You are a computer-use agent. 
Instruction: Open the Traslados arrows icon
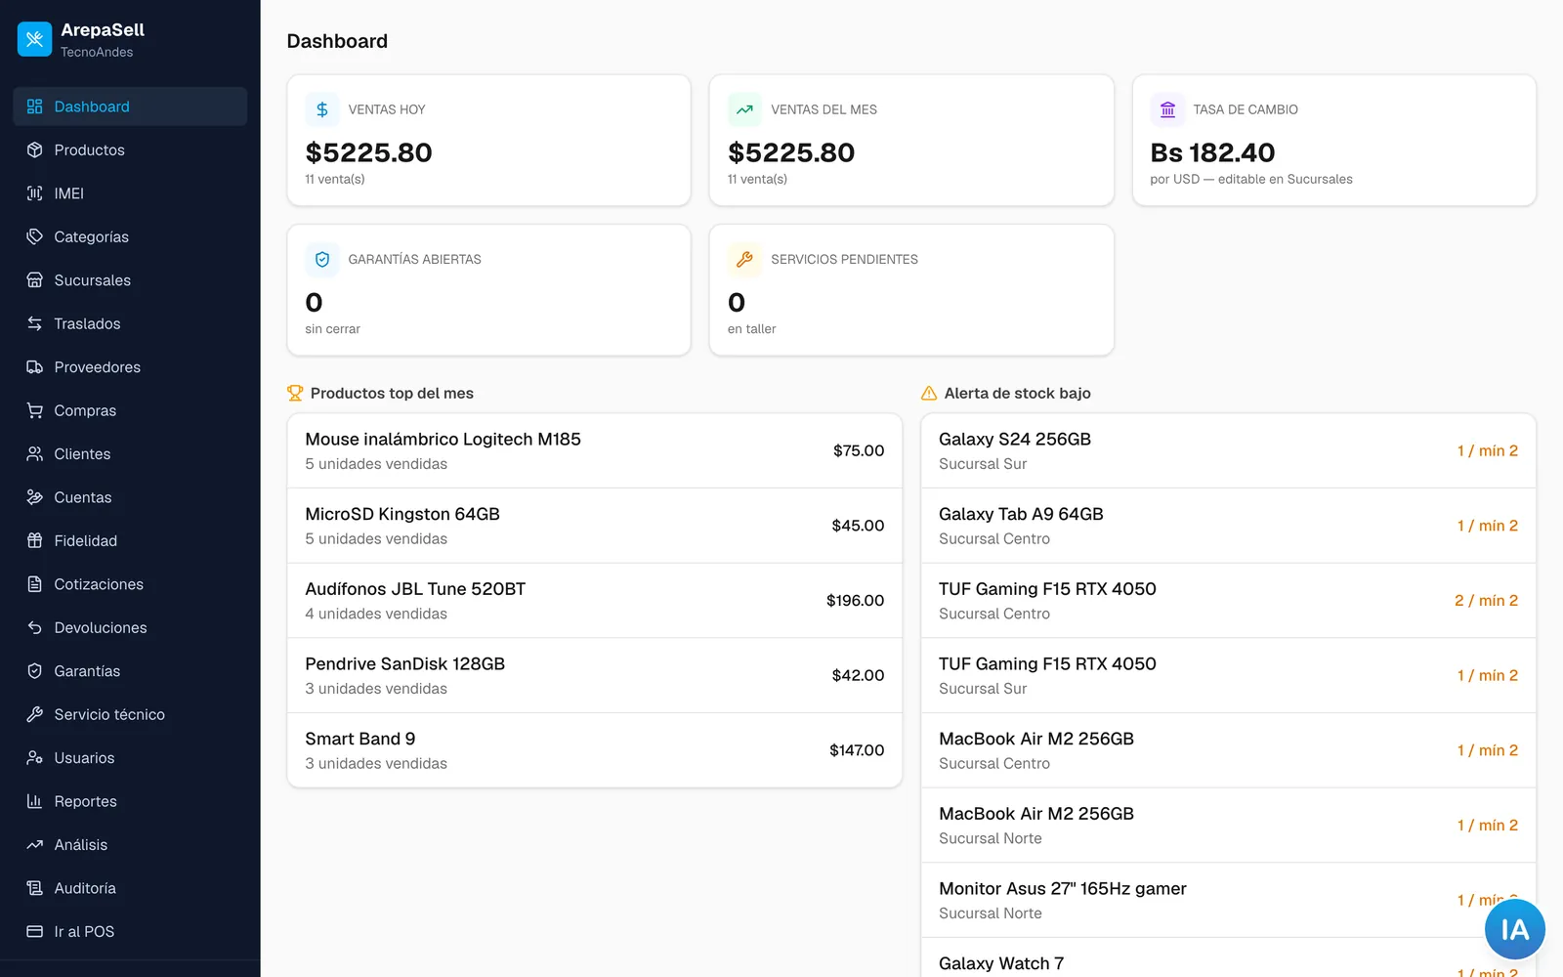35,323
